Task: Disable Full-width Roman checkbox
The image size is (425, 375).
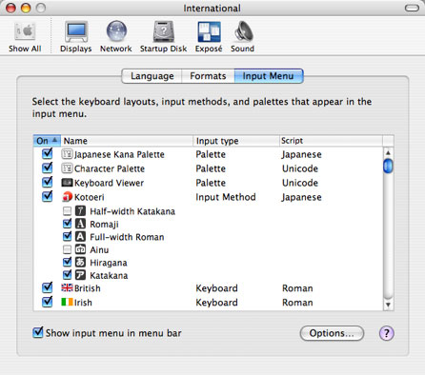Action: point(67,236)
